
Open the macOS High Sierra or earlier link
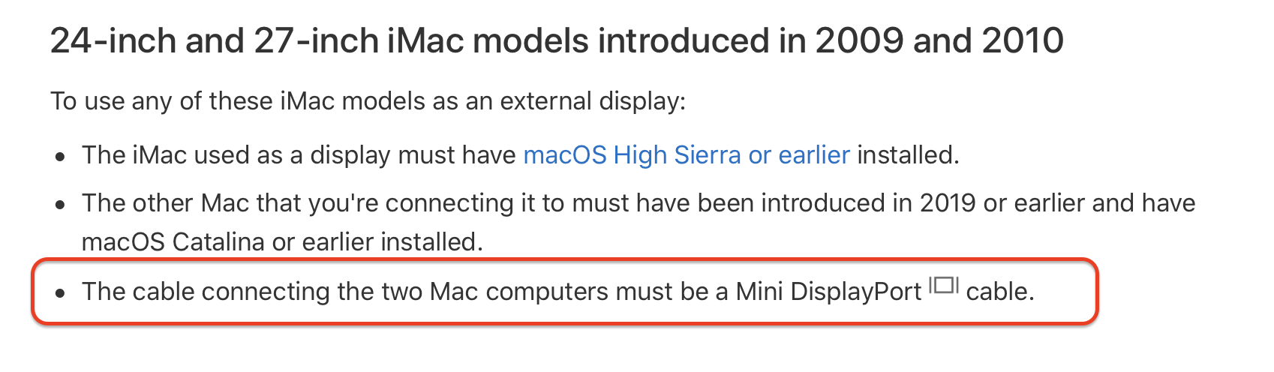click(x=687, y=155)
